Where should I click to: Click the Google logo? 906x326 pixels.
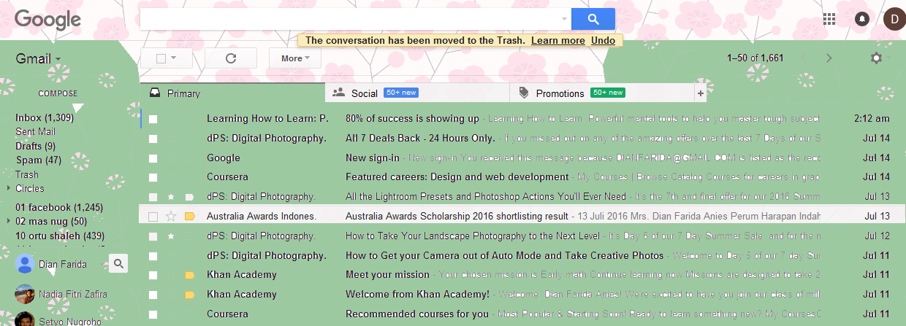(48, 20)
